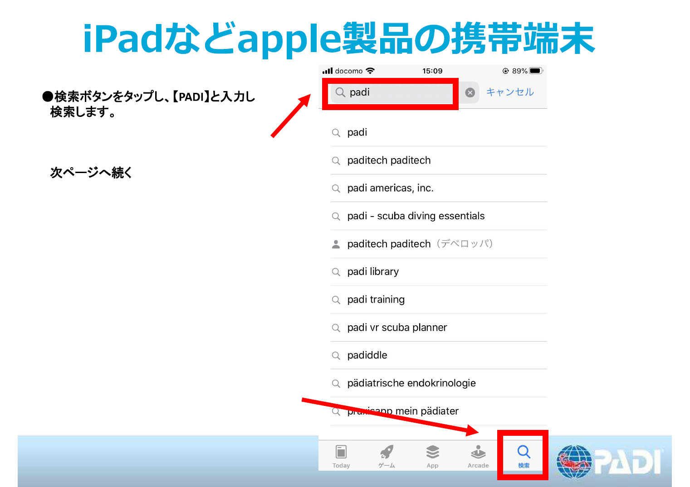Image resolution: width=690 pixels, height=487 pixels.
Task: Tap the magnifier icon beside 'padi americas, inc.'
Action: point(336,188)
